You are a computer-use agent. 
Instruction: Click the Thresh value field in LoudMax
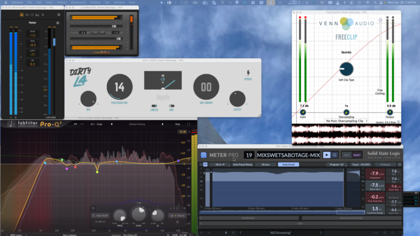click(82, 33)
